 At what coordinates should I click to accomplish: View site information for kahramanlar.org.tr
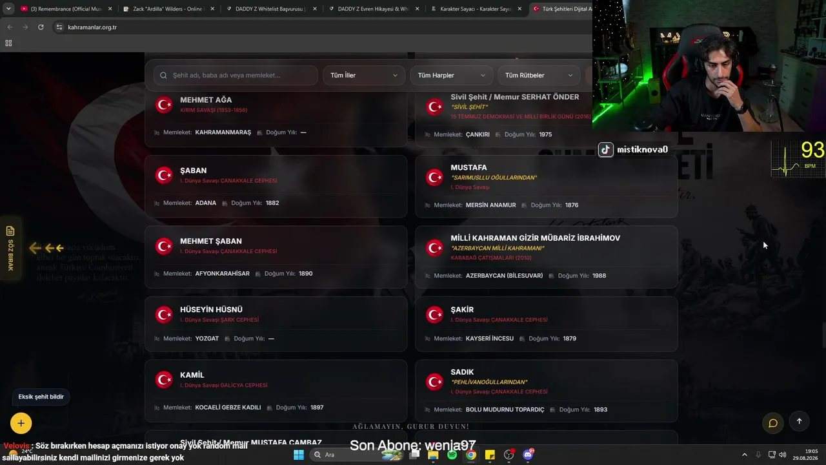(x=59, y=27)
